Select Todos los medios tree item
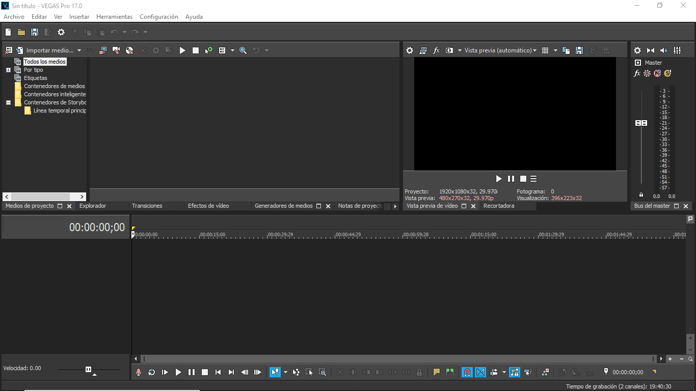The height and width of the screenshot is (391, 696). click(x=45, y=62)
